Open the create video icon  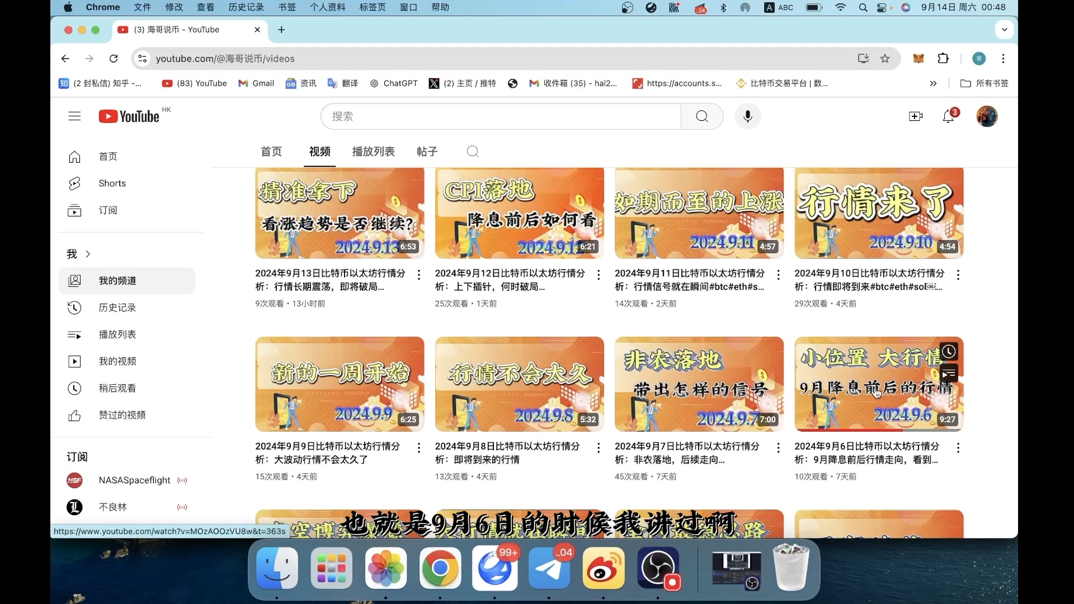click(x=916, y=116)
